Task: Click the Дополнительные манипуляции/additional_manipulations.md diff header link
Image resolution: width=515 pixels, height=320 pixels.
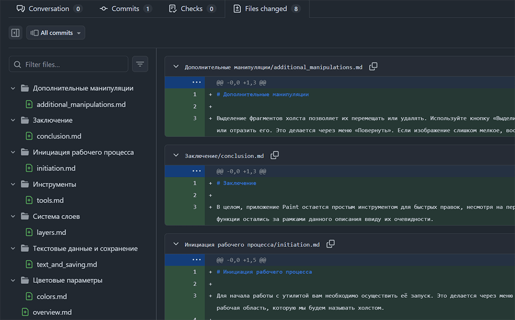Action: (273, 67)
